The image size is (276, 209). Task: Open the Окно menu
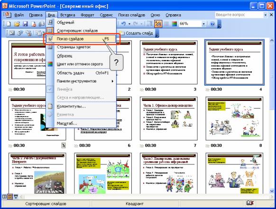coord(155,15)
